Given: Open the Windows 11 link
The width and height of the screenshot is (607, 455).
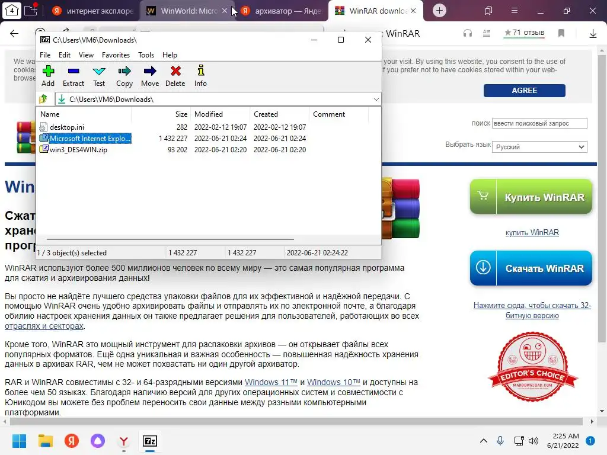Looking at the screenshot, I should 271,382.
